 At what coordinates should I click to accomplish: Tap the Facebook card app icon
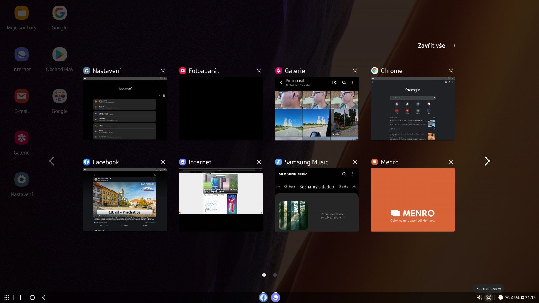tap(87, 162)
